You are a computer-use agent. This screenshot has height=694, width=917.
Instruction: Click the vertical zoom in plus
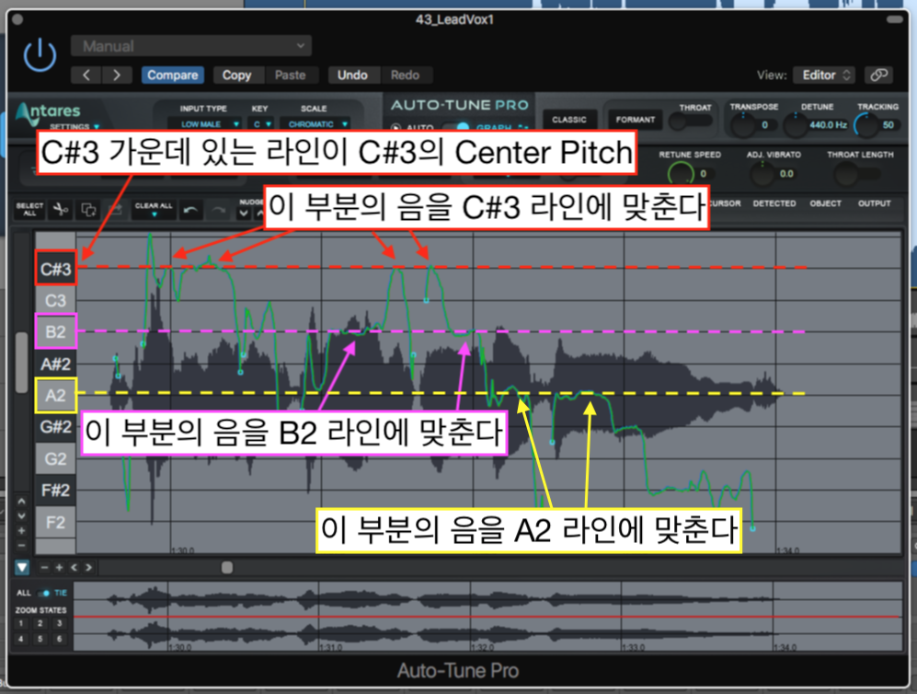[22, 531]
